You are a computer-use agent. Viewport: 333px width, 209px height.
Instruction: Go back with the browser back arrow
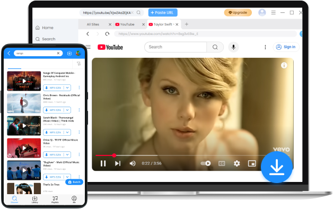[87, 34]
